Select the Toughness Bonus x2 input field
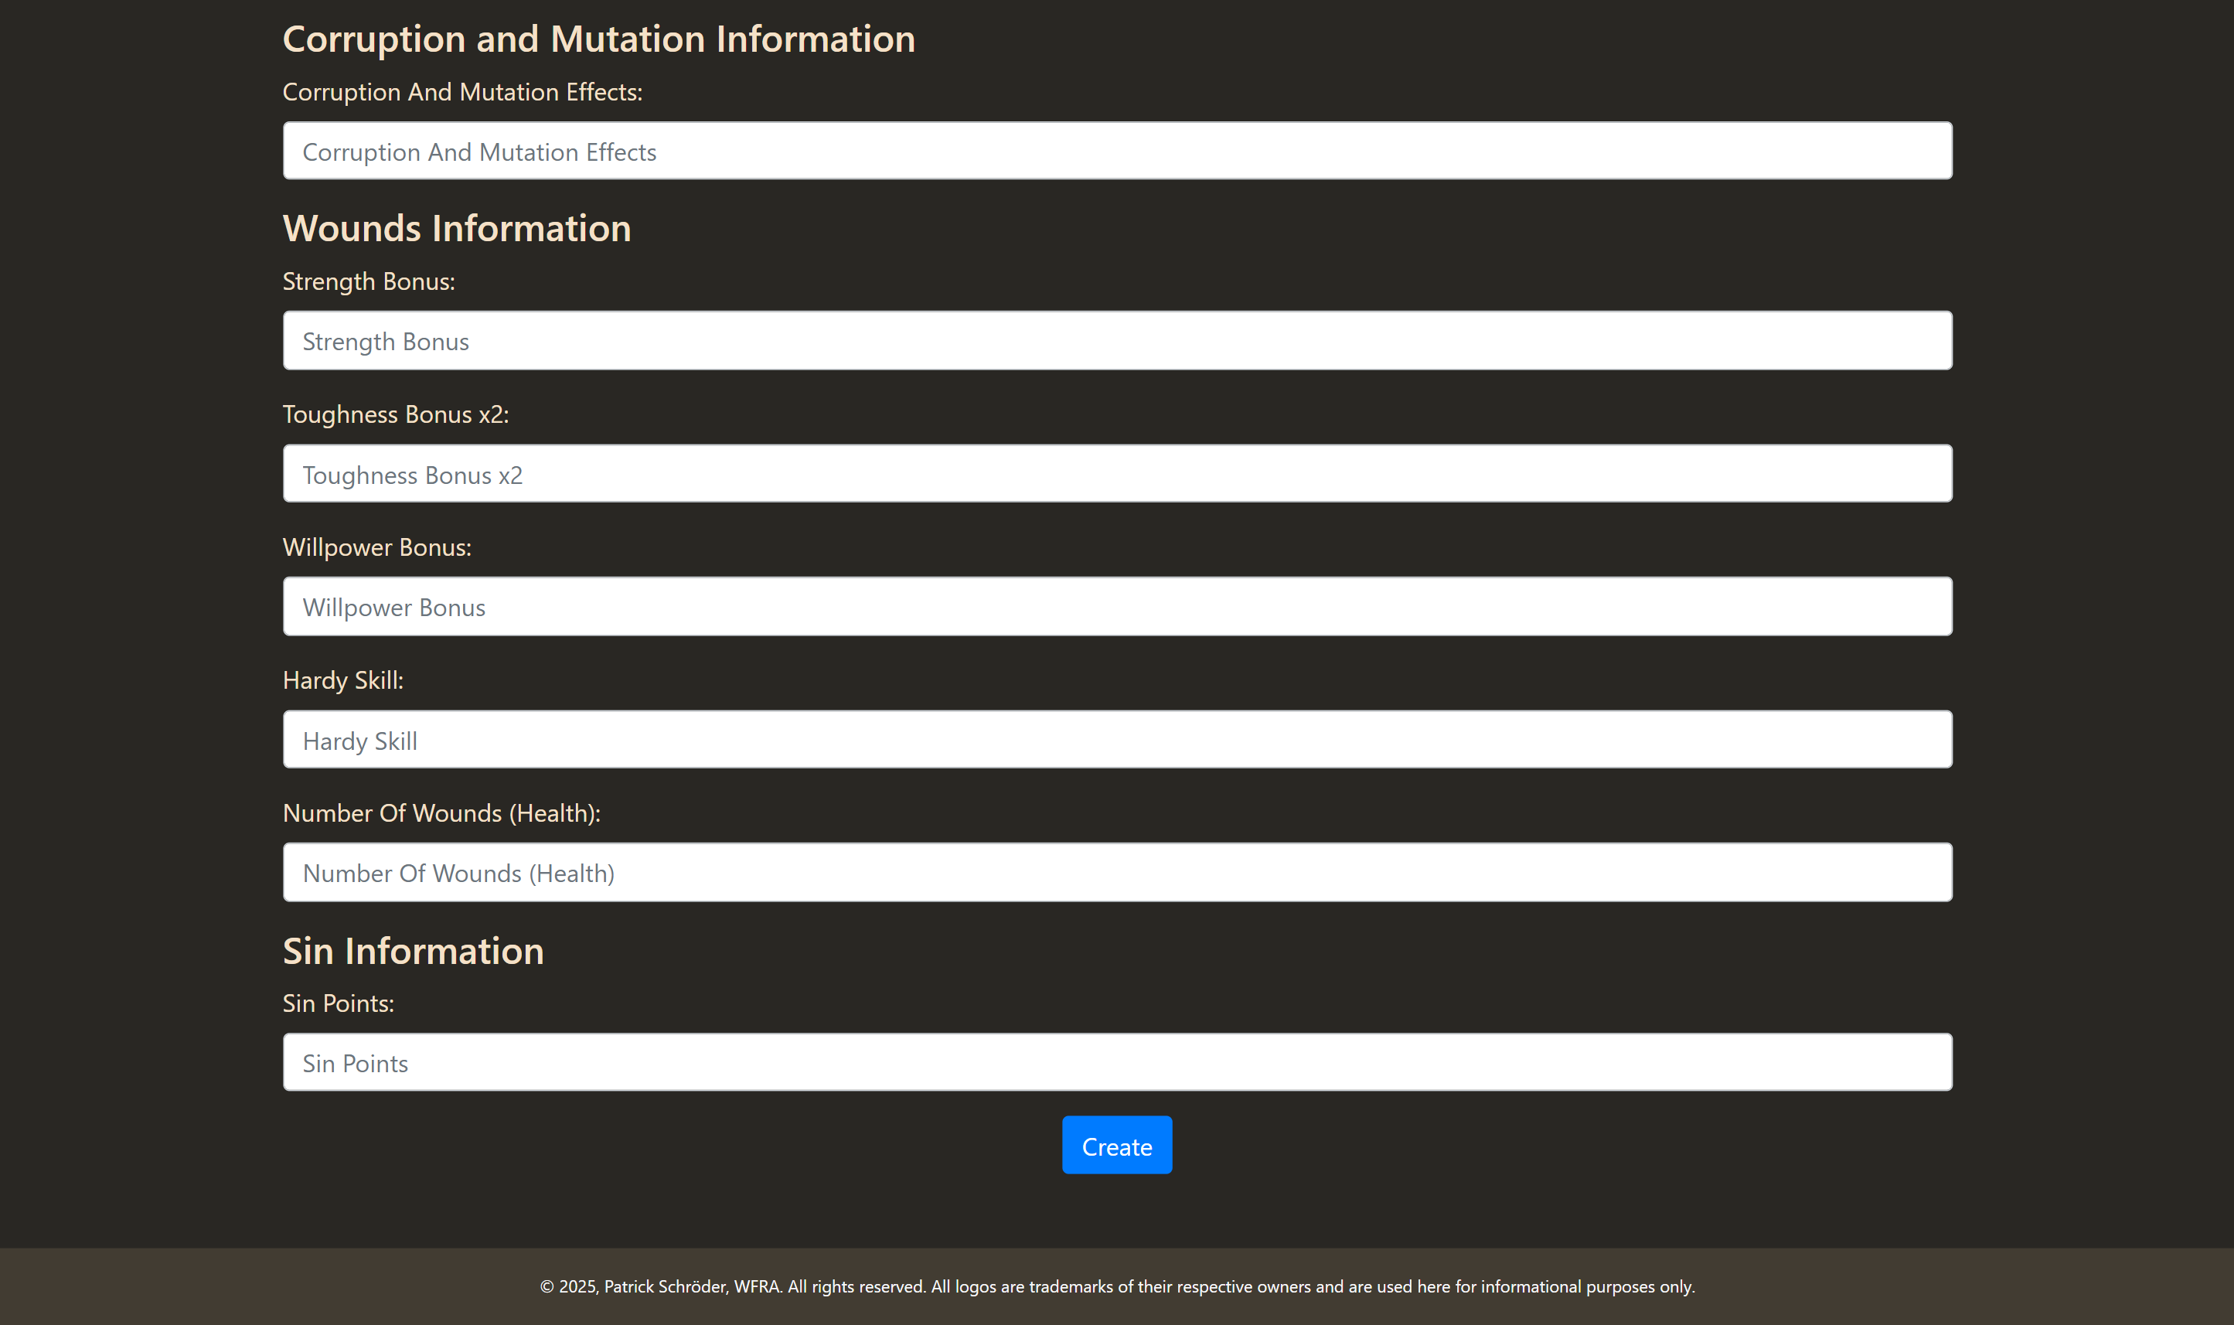The image size is (2234, 1325). [1118, 473]
